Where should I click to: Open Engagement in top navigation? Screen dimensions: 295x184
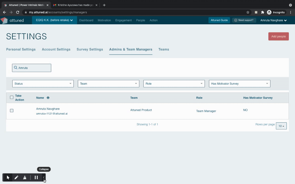123,20
